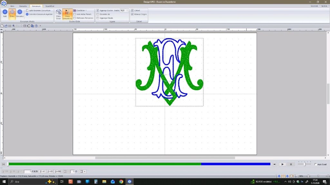Click the status bar Dikiş view icon
330x185 pixels.
pos(283,176)
